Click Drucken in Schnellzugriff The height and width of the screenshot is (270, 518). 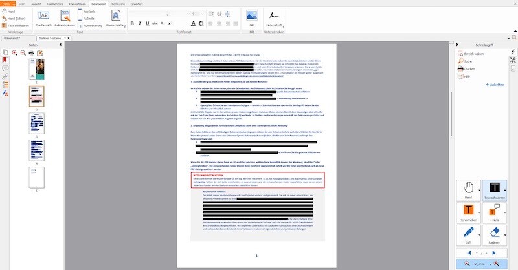466,69
